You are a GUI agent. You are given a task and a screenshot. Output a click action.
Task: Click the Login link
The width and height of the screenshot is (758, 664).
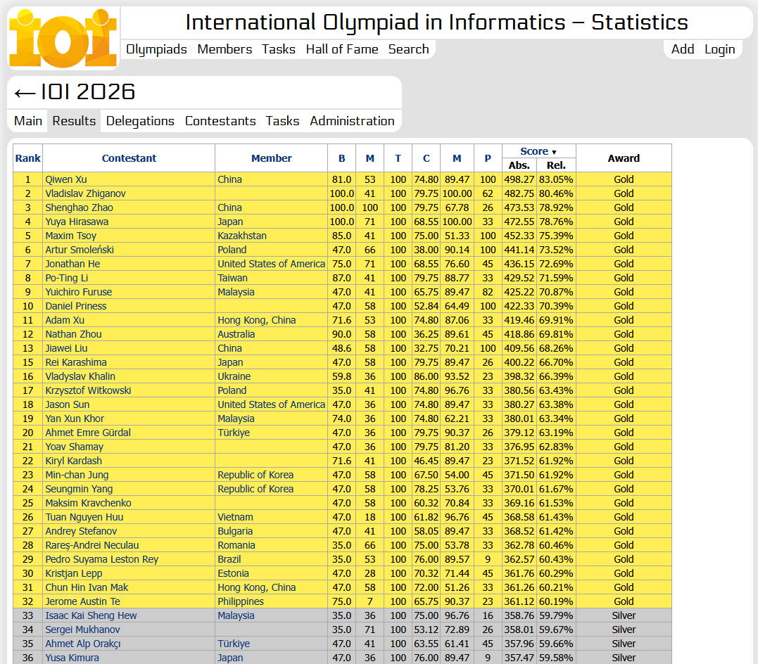(719, 49)
